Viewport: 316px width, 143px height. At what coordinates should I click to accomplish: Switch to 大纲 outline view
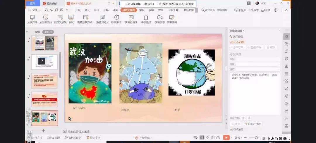tap(37, 32)
